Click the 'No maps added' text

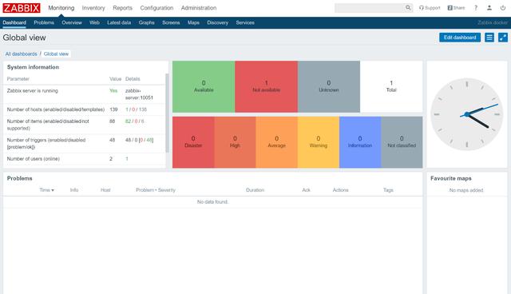click(x=466, y=190)
